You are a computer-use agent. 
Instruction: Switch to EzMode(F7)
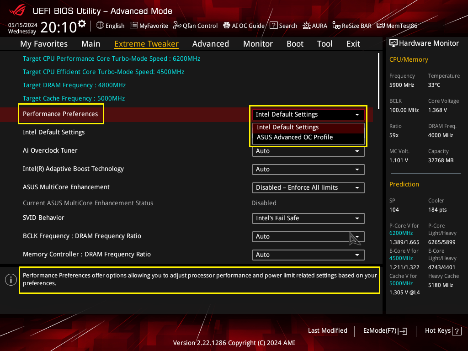pos(385,331)
